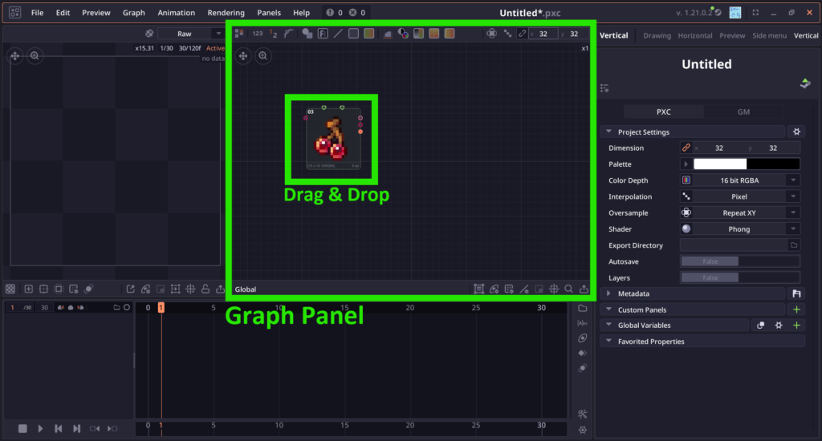Jump to the last frame
Image resolution: width=822 pixels, height=441 pixels.
point(76,428)
